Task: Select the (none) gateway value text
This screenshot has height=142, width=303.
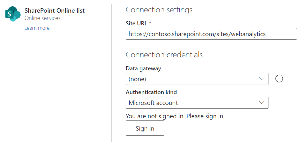Action: 137,79
